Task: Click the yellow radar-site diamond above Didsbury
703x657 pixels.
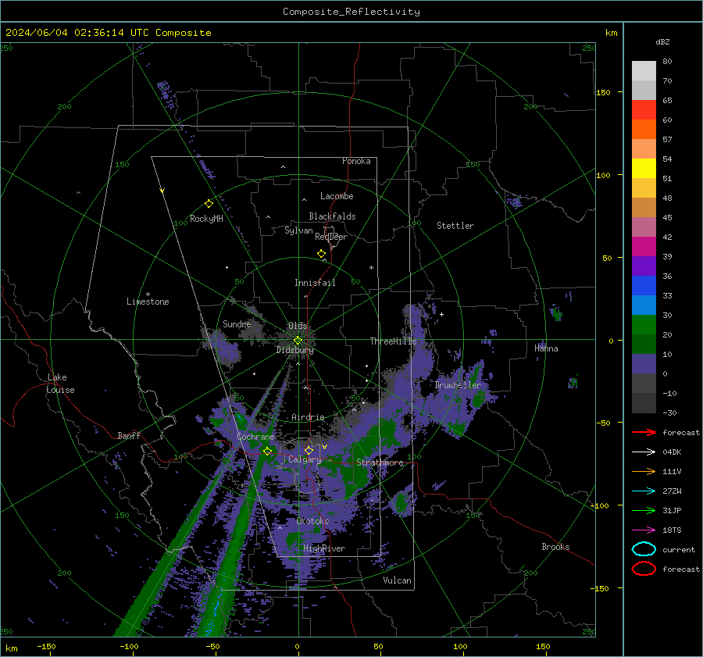Action: tap(298, 341)
